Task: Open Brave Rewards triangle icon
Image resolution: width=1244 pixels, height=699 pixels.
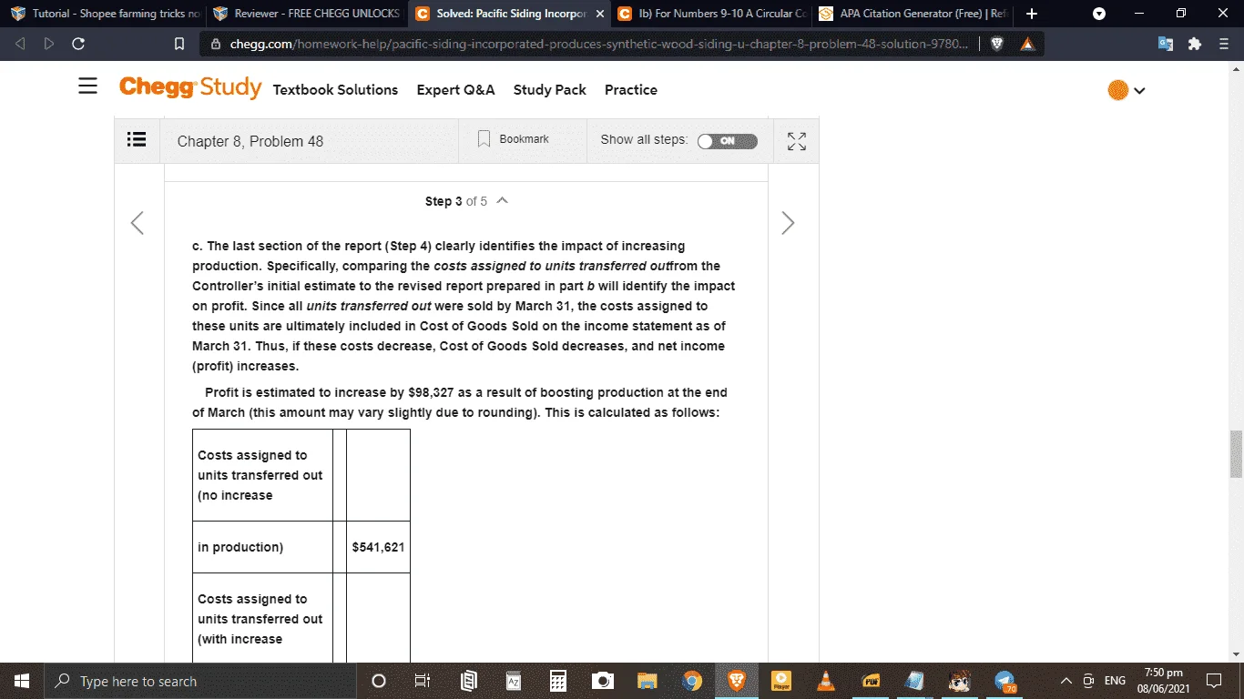Action: (1027, 44)
